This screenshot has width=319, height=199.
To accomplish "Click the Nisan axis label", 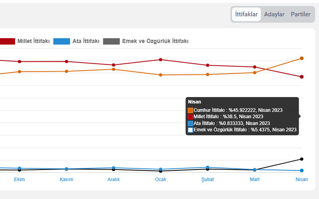I will [301, 179].
